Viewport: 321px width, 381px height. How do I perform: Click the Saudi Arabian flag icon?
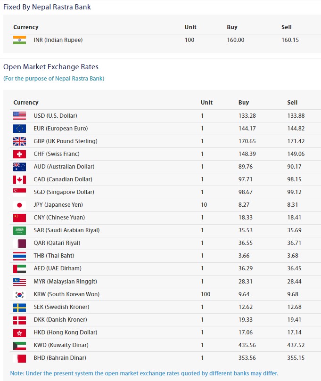(x=19, y=230)
